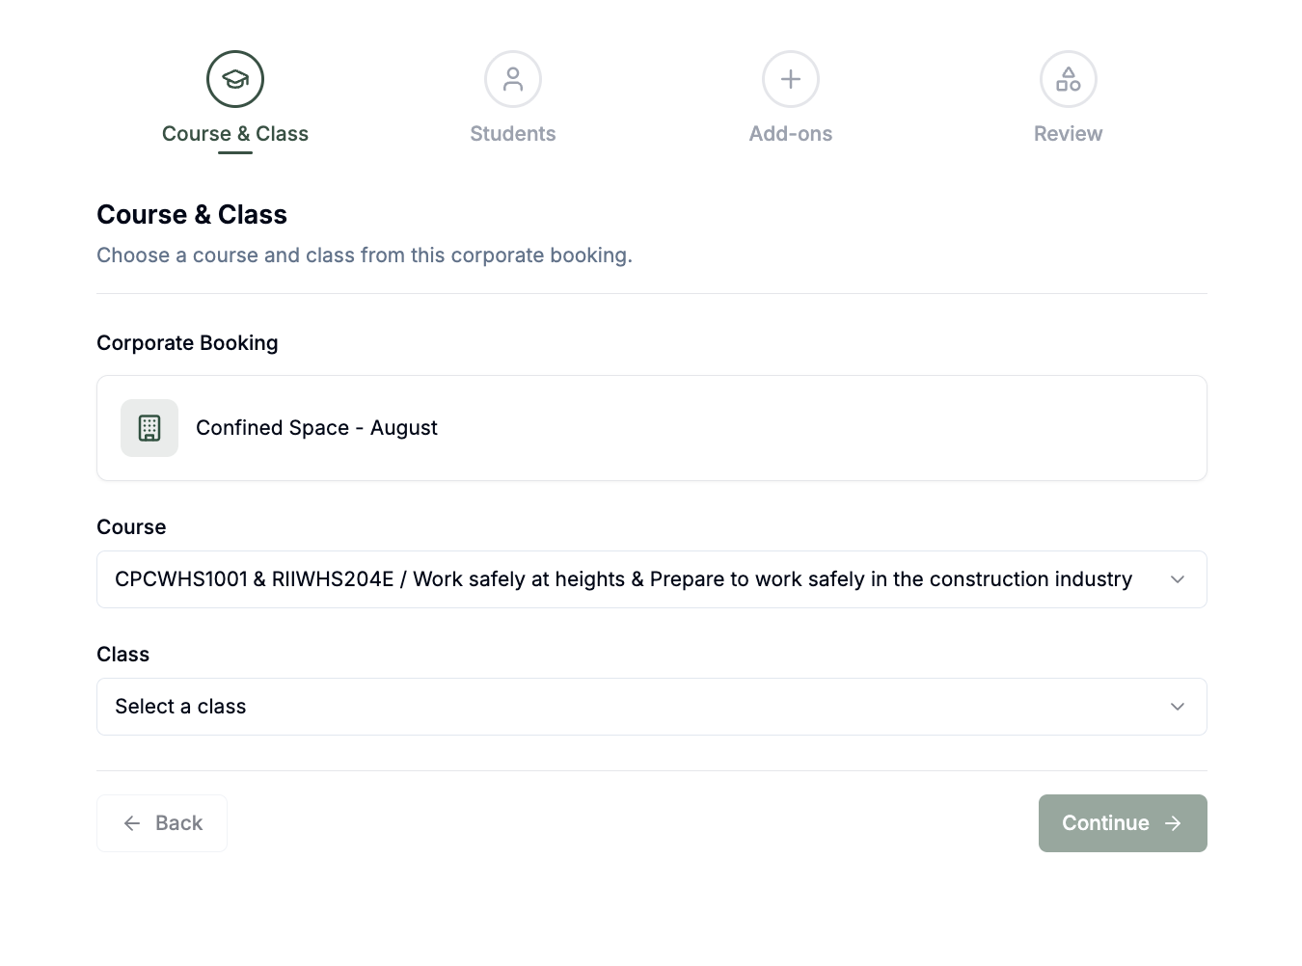Click the Students person icon
Viewport: 1302px width, 966px height.
click(x=513, y=79)
